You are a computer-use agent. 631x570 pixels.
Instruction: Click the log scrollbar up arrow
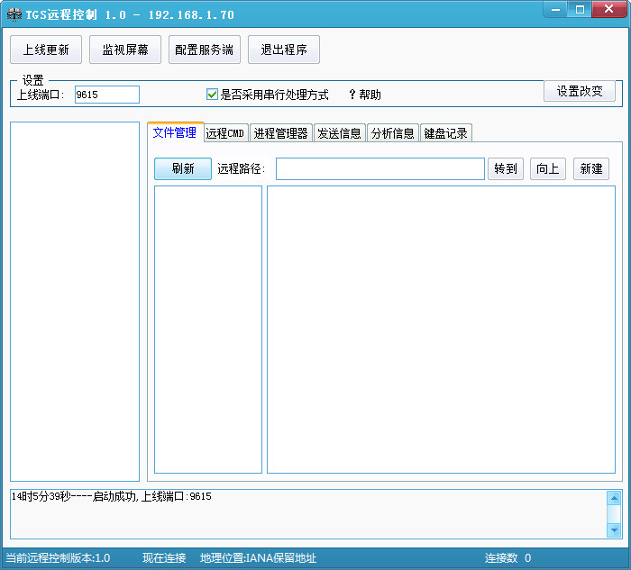pos(614,499)
